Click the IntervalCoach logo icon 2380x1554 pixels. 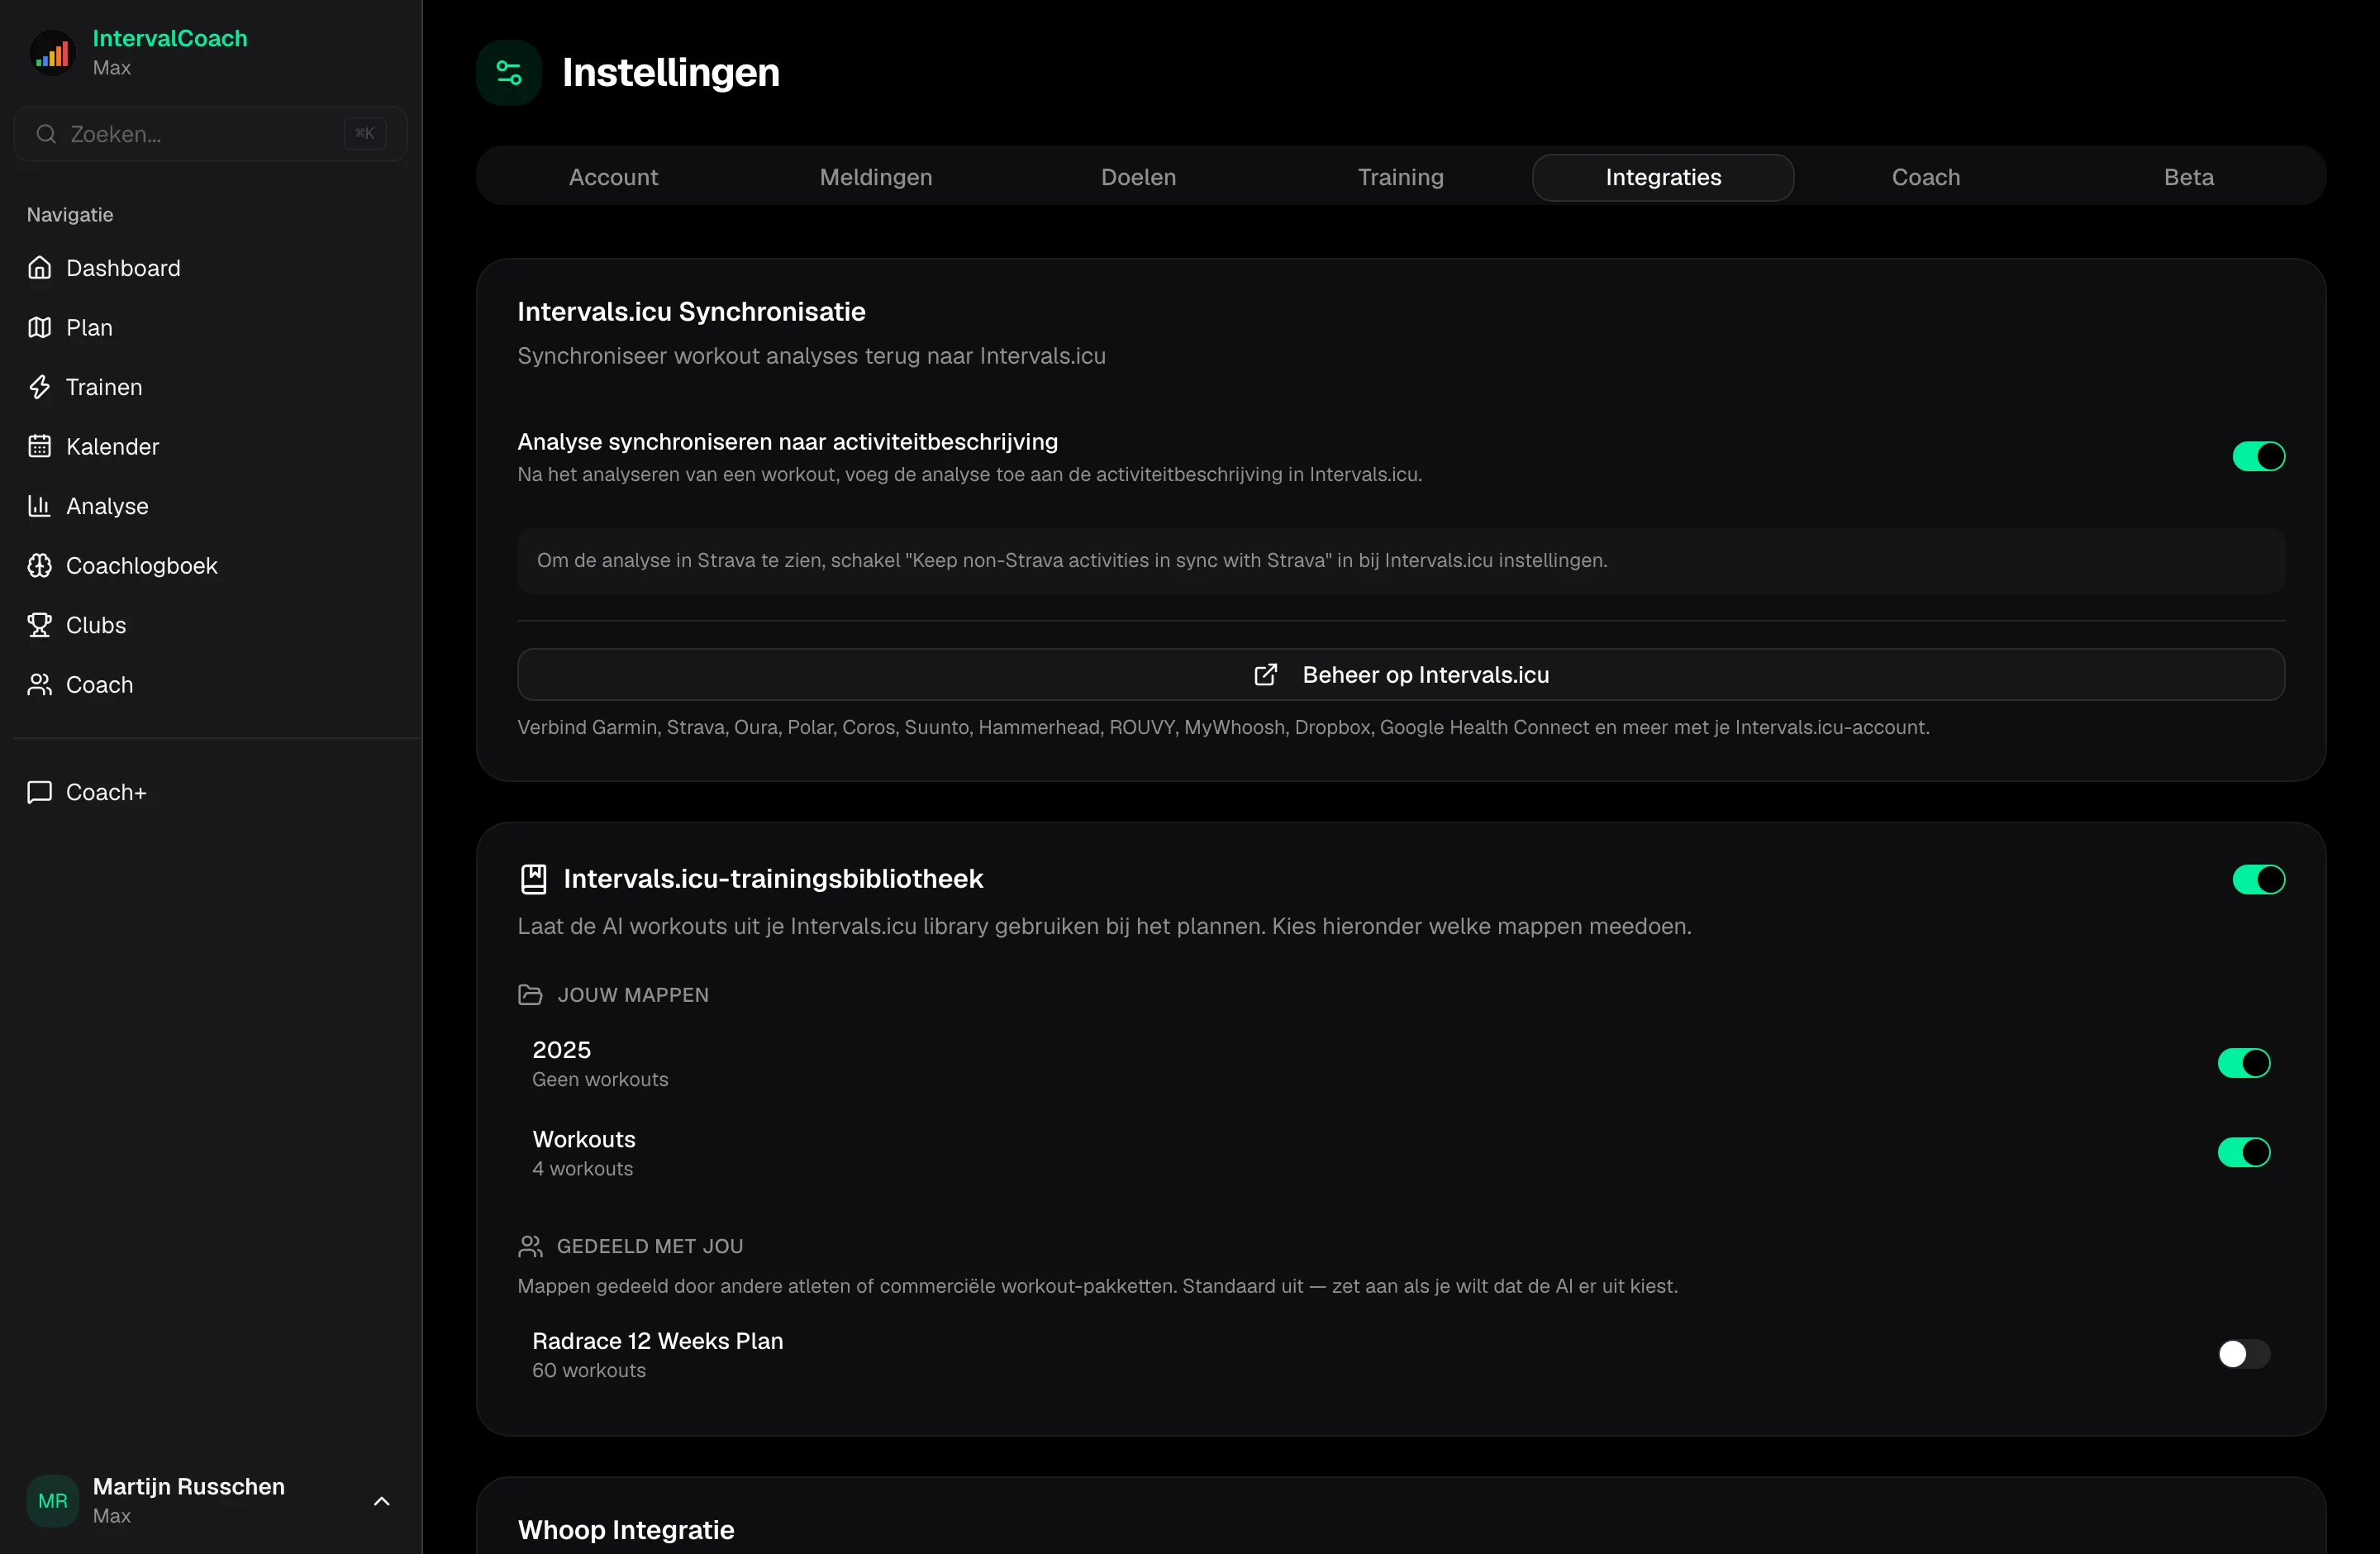pos(53,53)
